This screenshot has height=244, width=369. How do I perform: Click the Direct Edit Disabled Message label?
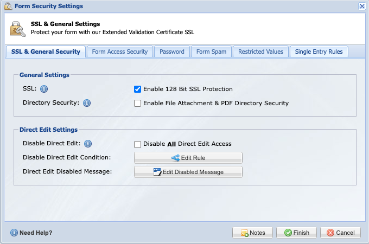tap(67, 171)
